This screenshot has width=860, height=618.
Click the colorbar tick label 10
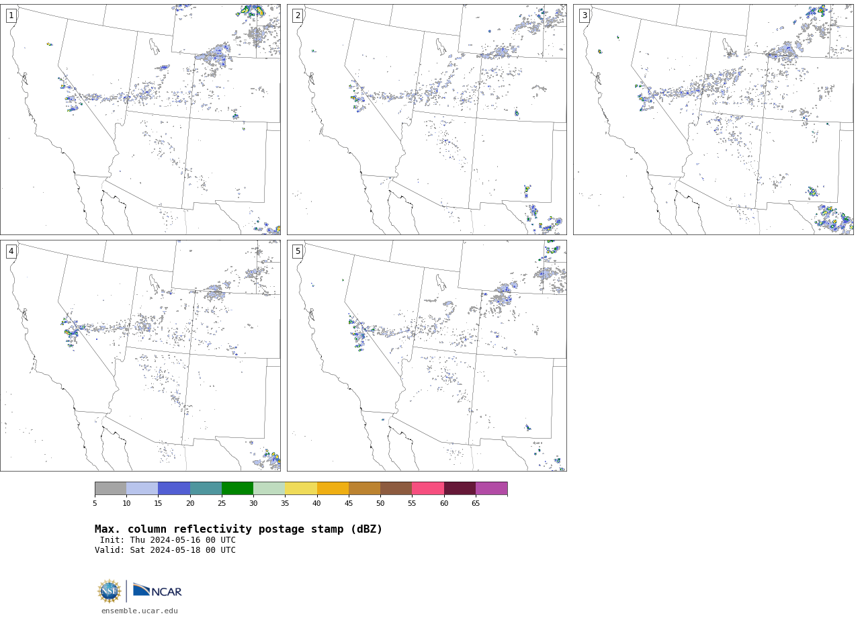126,503
